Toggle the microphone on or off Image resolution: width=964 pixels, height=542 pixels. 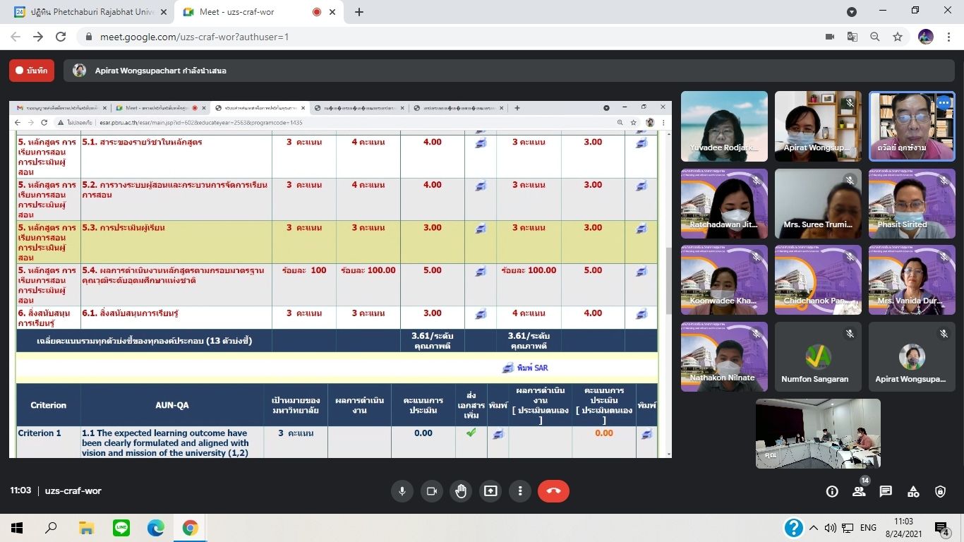[402, 491]
